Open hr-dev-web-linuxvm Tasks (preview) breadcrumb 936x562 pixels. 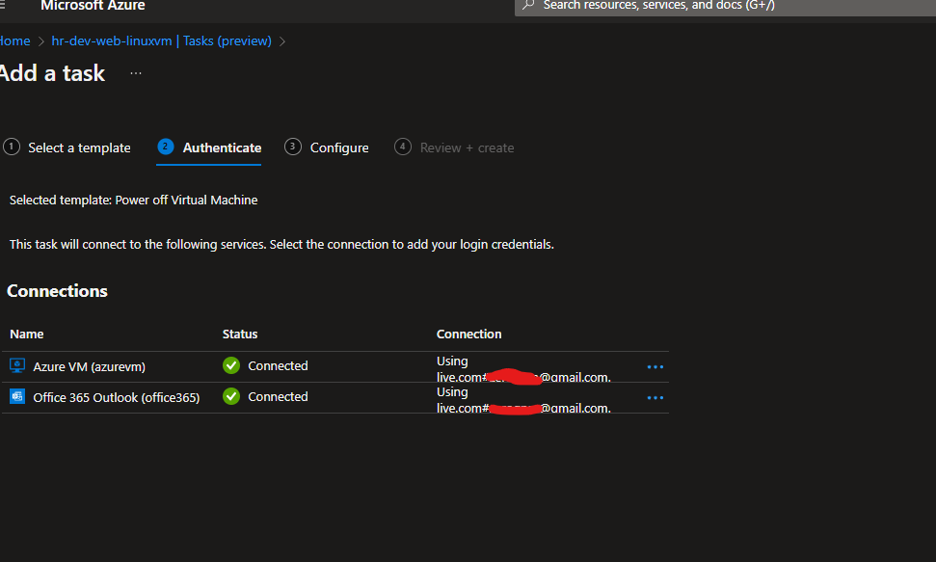click(161, 41)
